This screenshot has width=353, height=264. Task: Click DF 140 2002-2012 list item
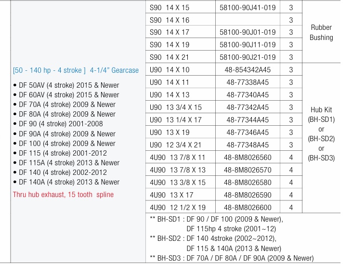[x=62, y=172]
